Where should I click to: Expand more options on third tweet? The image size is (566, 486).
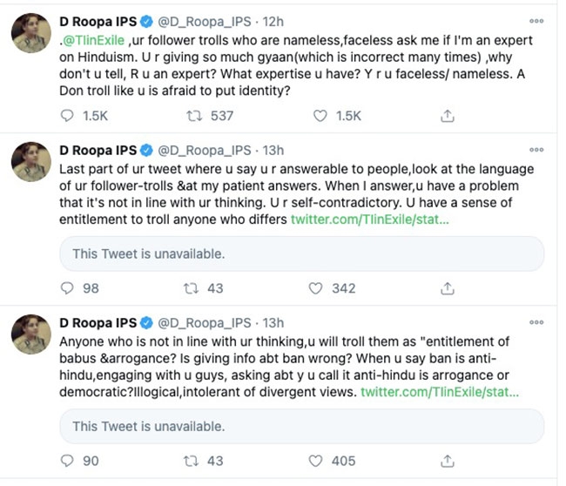click(x=536, y=321)
